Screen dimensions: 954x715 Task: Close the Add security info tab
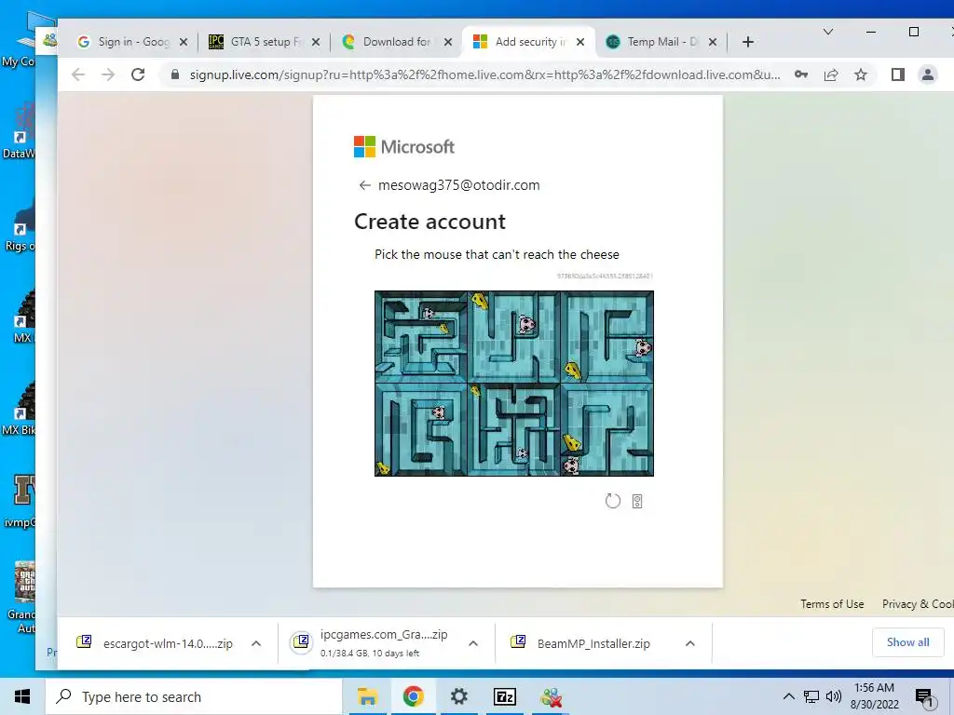tap(580, 42)
